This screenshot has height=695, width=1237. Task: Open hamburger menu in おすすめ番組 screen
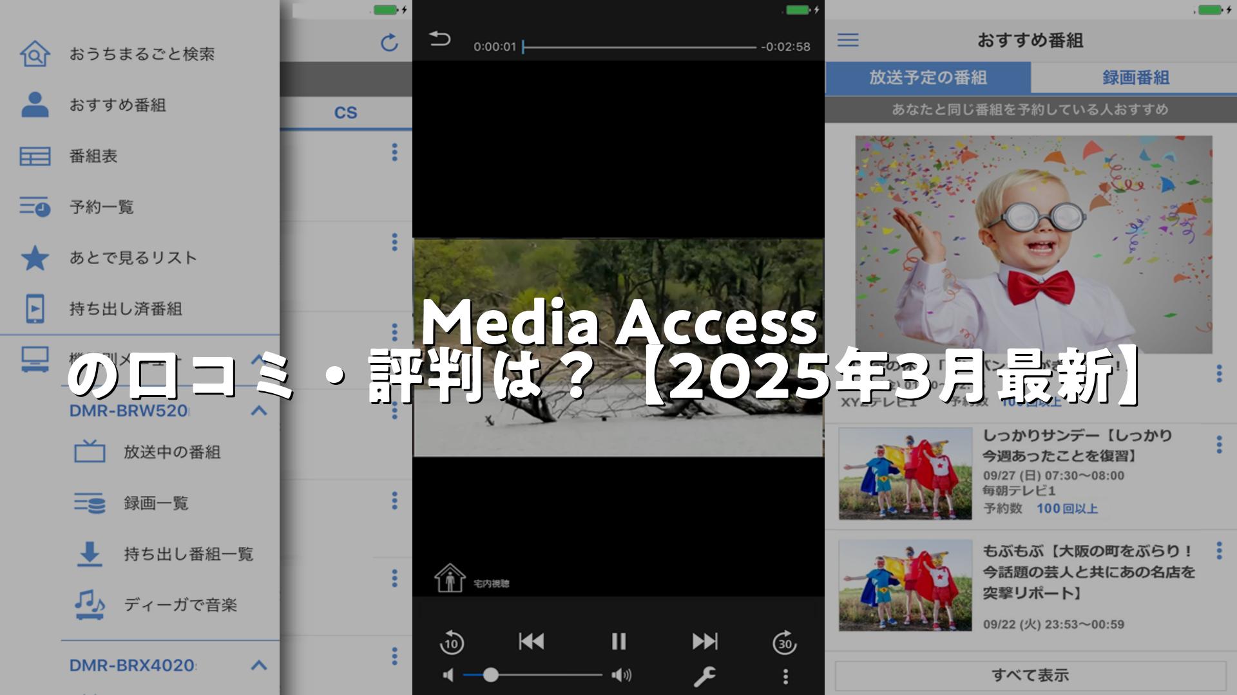tap(848, 40)
